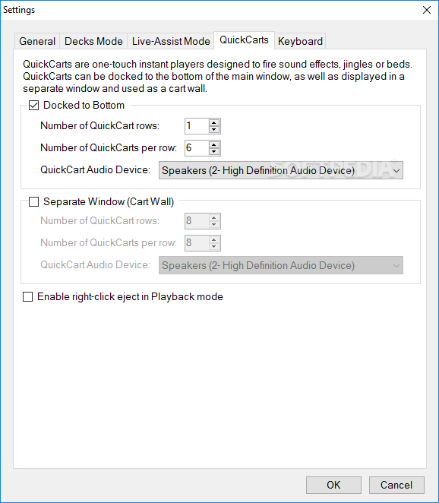Click the docked QuickCart rows value field
Image resolution: width=439 pixels, height=503 pixels.
click(197, 126)
